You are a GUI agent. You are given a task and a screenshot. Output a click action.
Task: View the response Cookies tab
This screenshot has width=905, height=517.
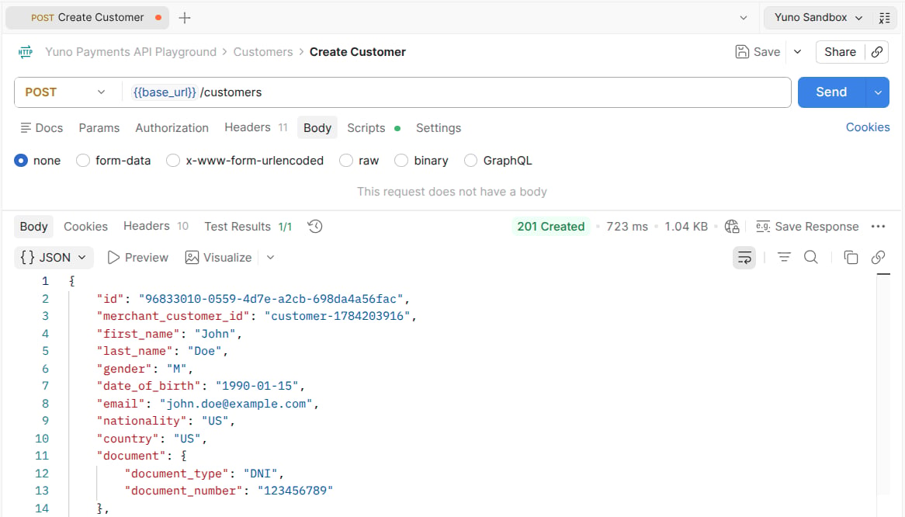point(85,226)
